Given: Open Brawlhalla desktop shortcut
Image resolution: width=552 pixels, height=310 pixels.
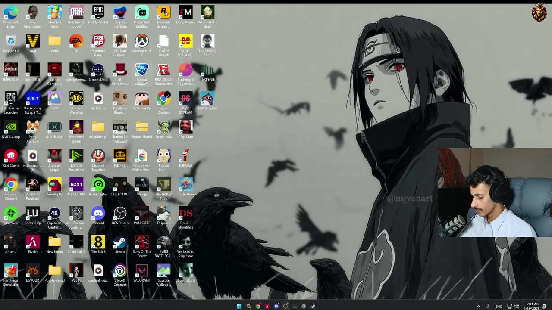Looking at the screenshot, I should [163, 130].
